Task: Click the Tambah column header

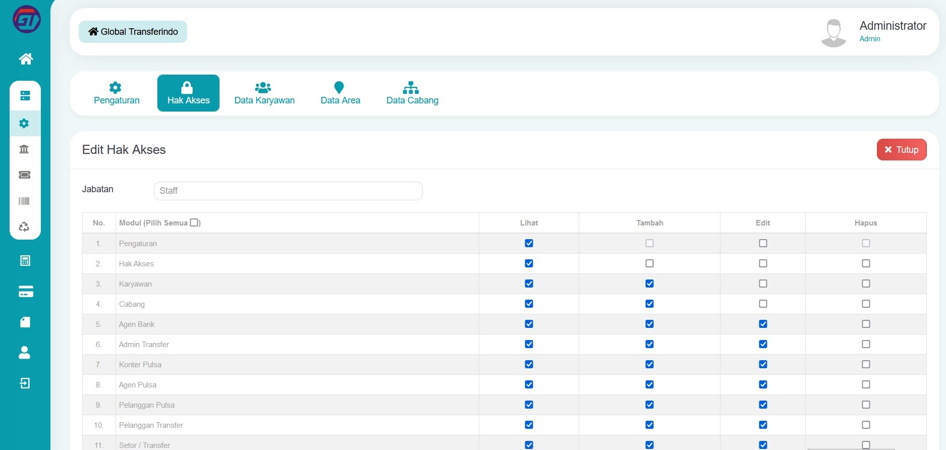Action: 649,223
